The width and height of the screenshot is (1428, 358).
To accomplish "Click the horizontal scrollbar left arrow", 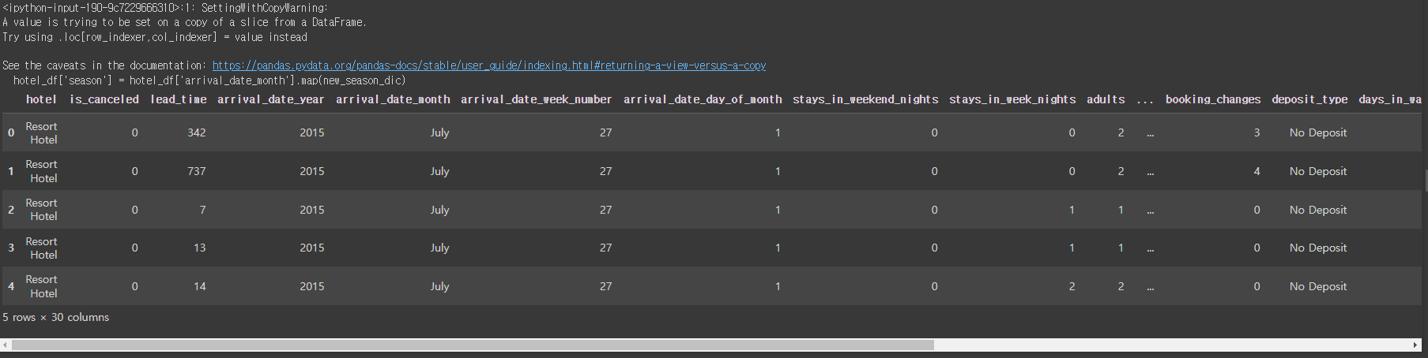I will (x=6, y=345).
